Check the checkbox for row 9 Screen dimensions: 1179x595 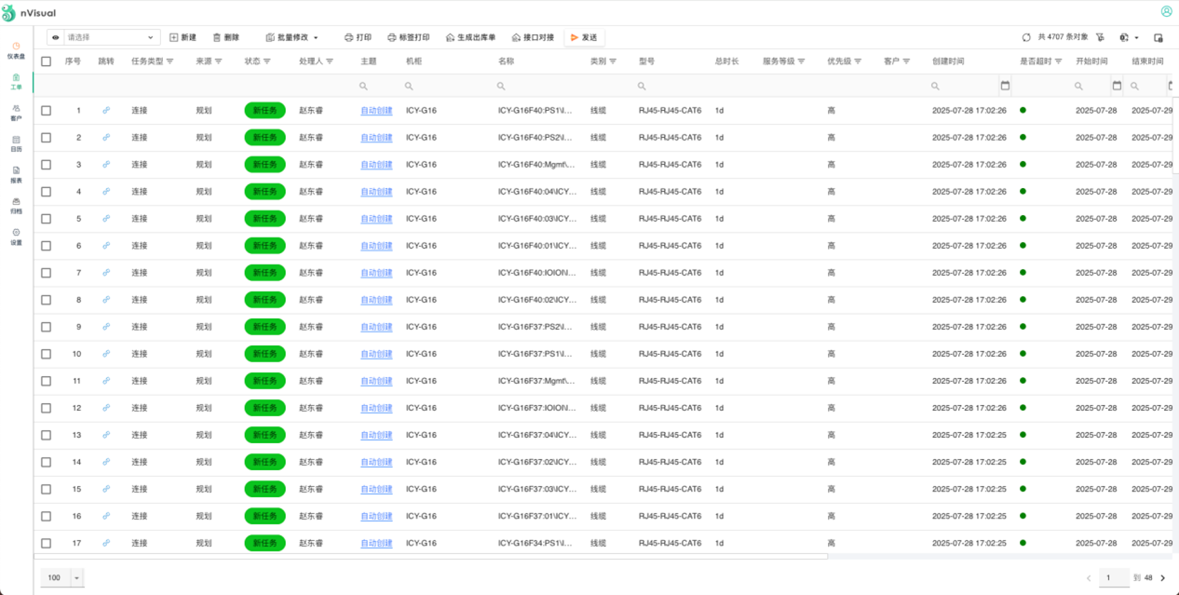(46, 327)
